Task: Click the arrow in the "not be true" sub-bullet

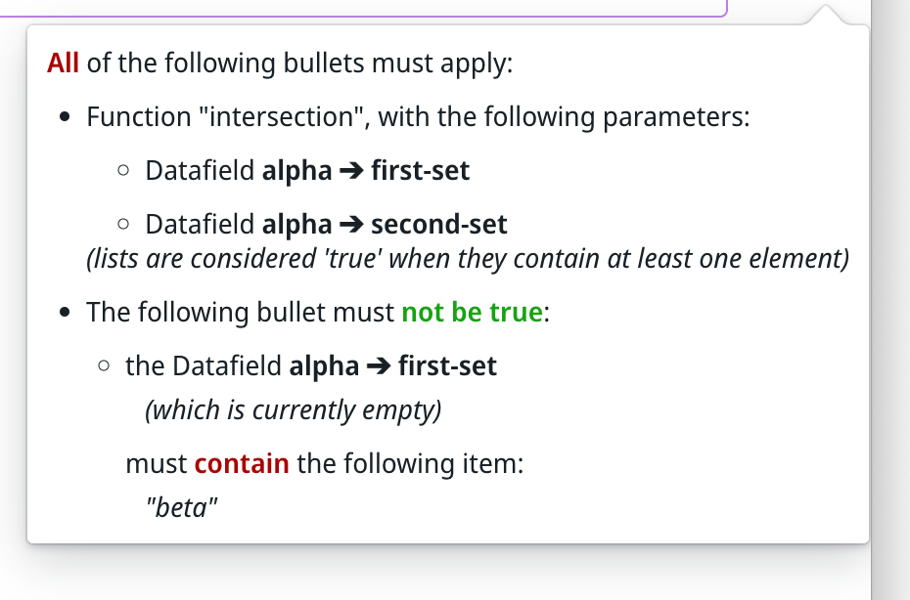Action: pos(379,366)
